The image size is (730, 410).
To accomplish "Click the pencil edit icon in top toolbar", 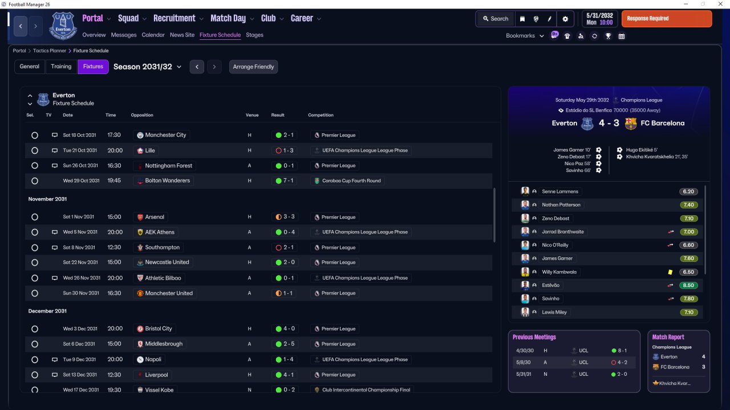I will (550, 19).
